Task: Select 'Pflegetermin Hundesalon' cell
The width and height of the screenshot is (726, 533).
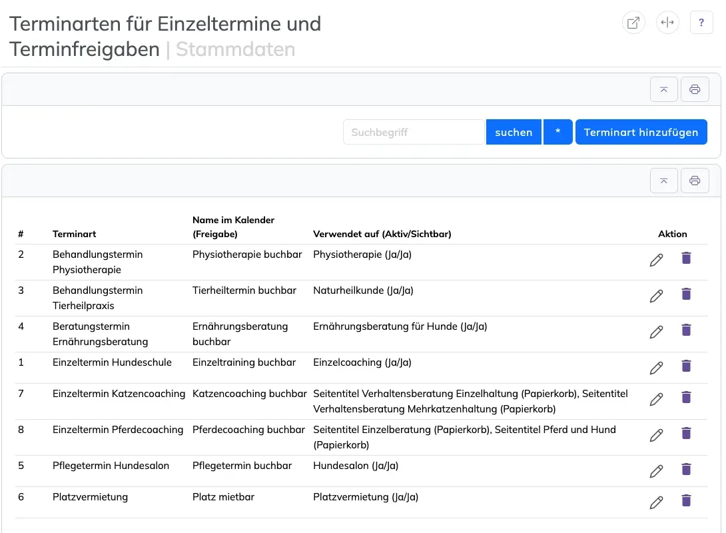Action: tap(111, 466)
